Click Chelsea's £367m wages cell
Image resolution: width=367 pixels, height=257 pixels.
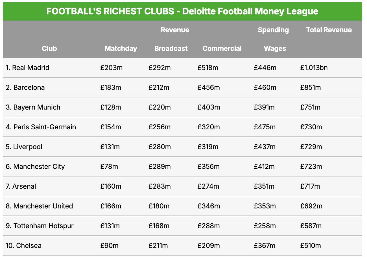point(265,246)
